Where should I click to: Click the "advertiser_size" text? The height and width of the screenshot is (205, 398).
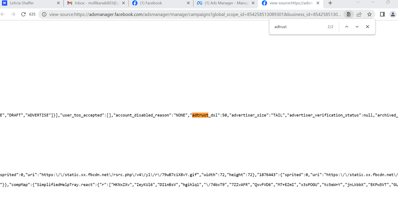(248, 115)
